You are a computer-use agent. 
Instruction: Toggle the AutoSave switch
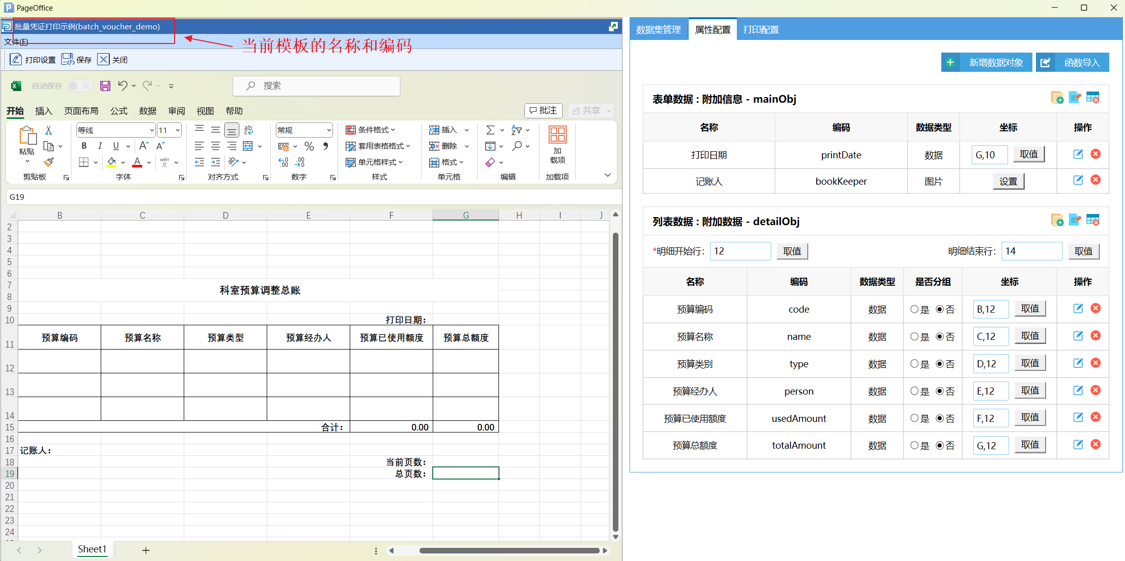pos(79,86)
